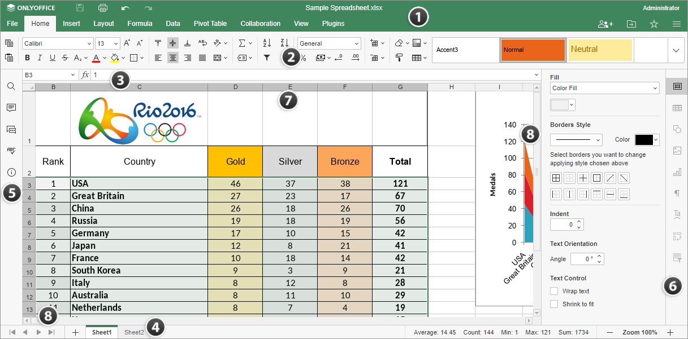This screenshot has width=688, height=339.
Task: Click the Copy icon in Home toolbar
Action: click(x=9, y=43)
